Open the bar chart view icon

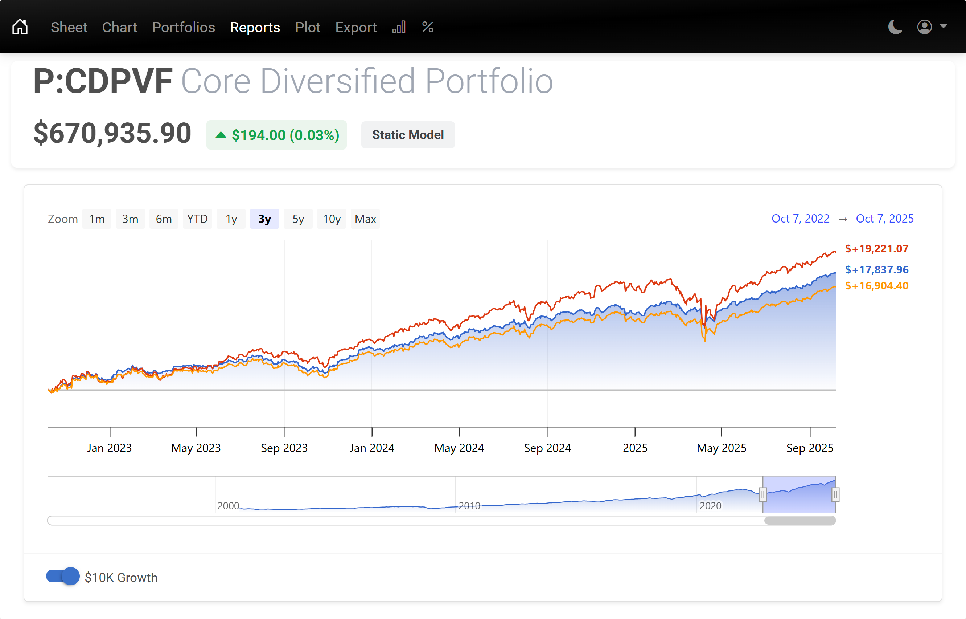coord(399,27)
